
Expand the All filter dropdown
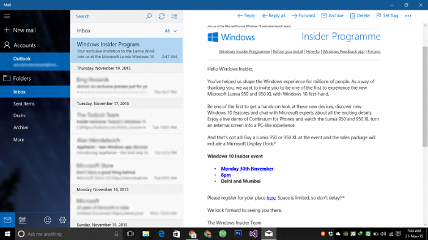pos(171,31)
